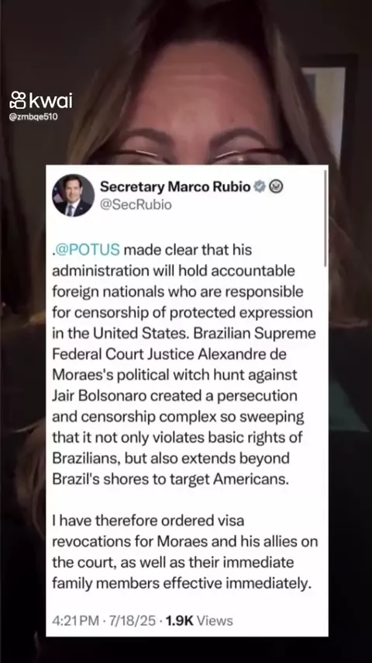This screenshot has height=663, width=372.
Task: Click the words "Jair Bolsonaro" in the tweet
Action: pyautogui.click(x=100, y=395)
